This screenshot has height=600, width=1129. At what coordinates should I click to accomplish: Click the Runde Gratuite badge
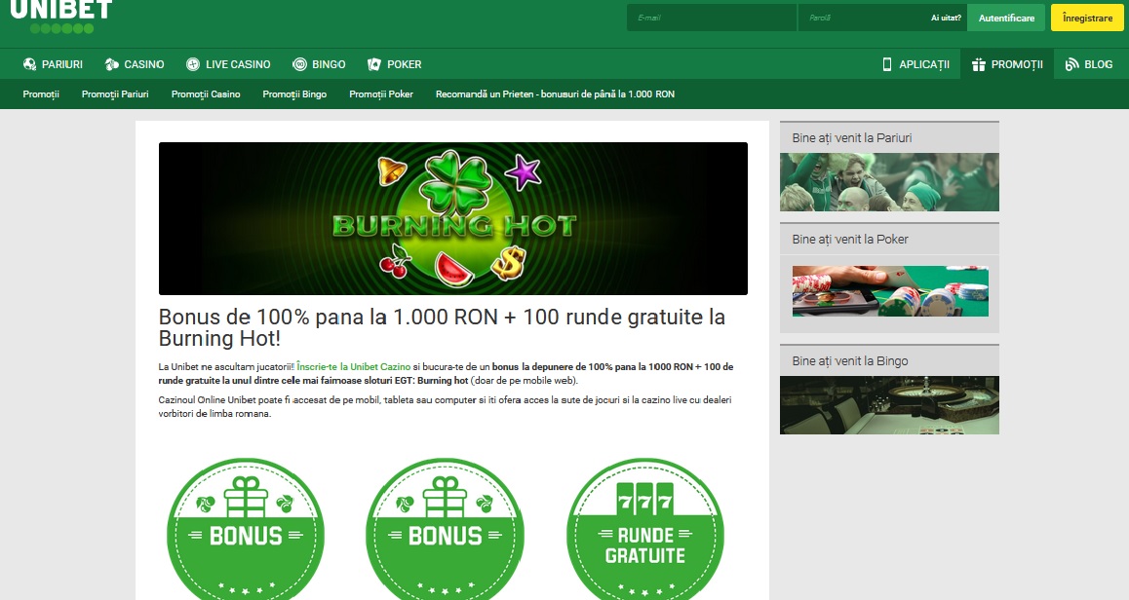(x=645, y=530)
